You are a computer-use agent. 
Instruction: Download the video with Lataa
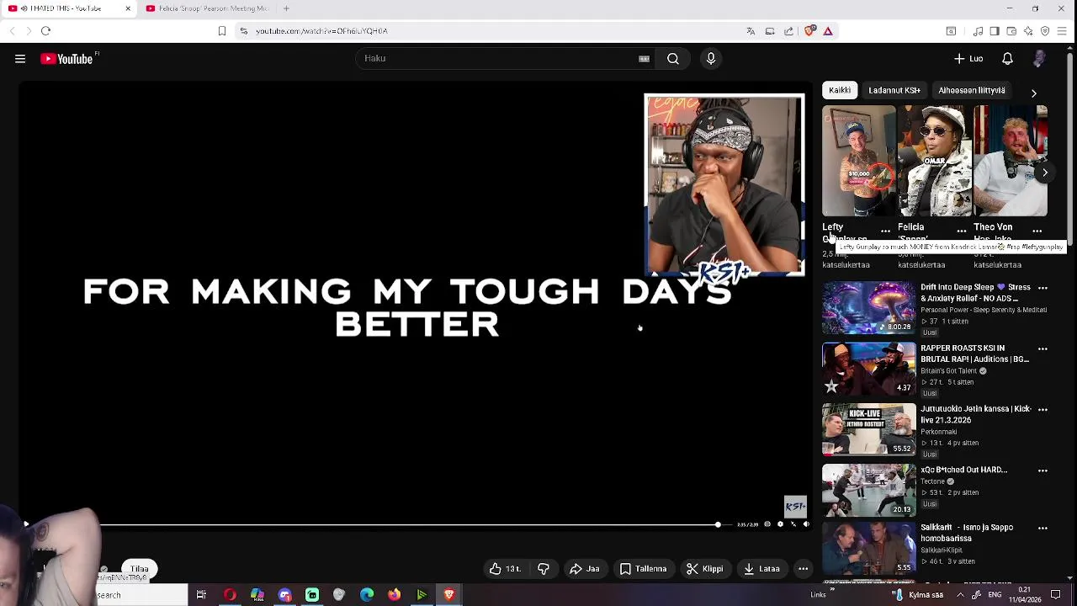coord(761,569)
